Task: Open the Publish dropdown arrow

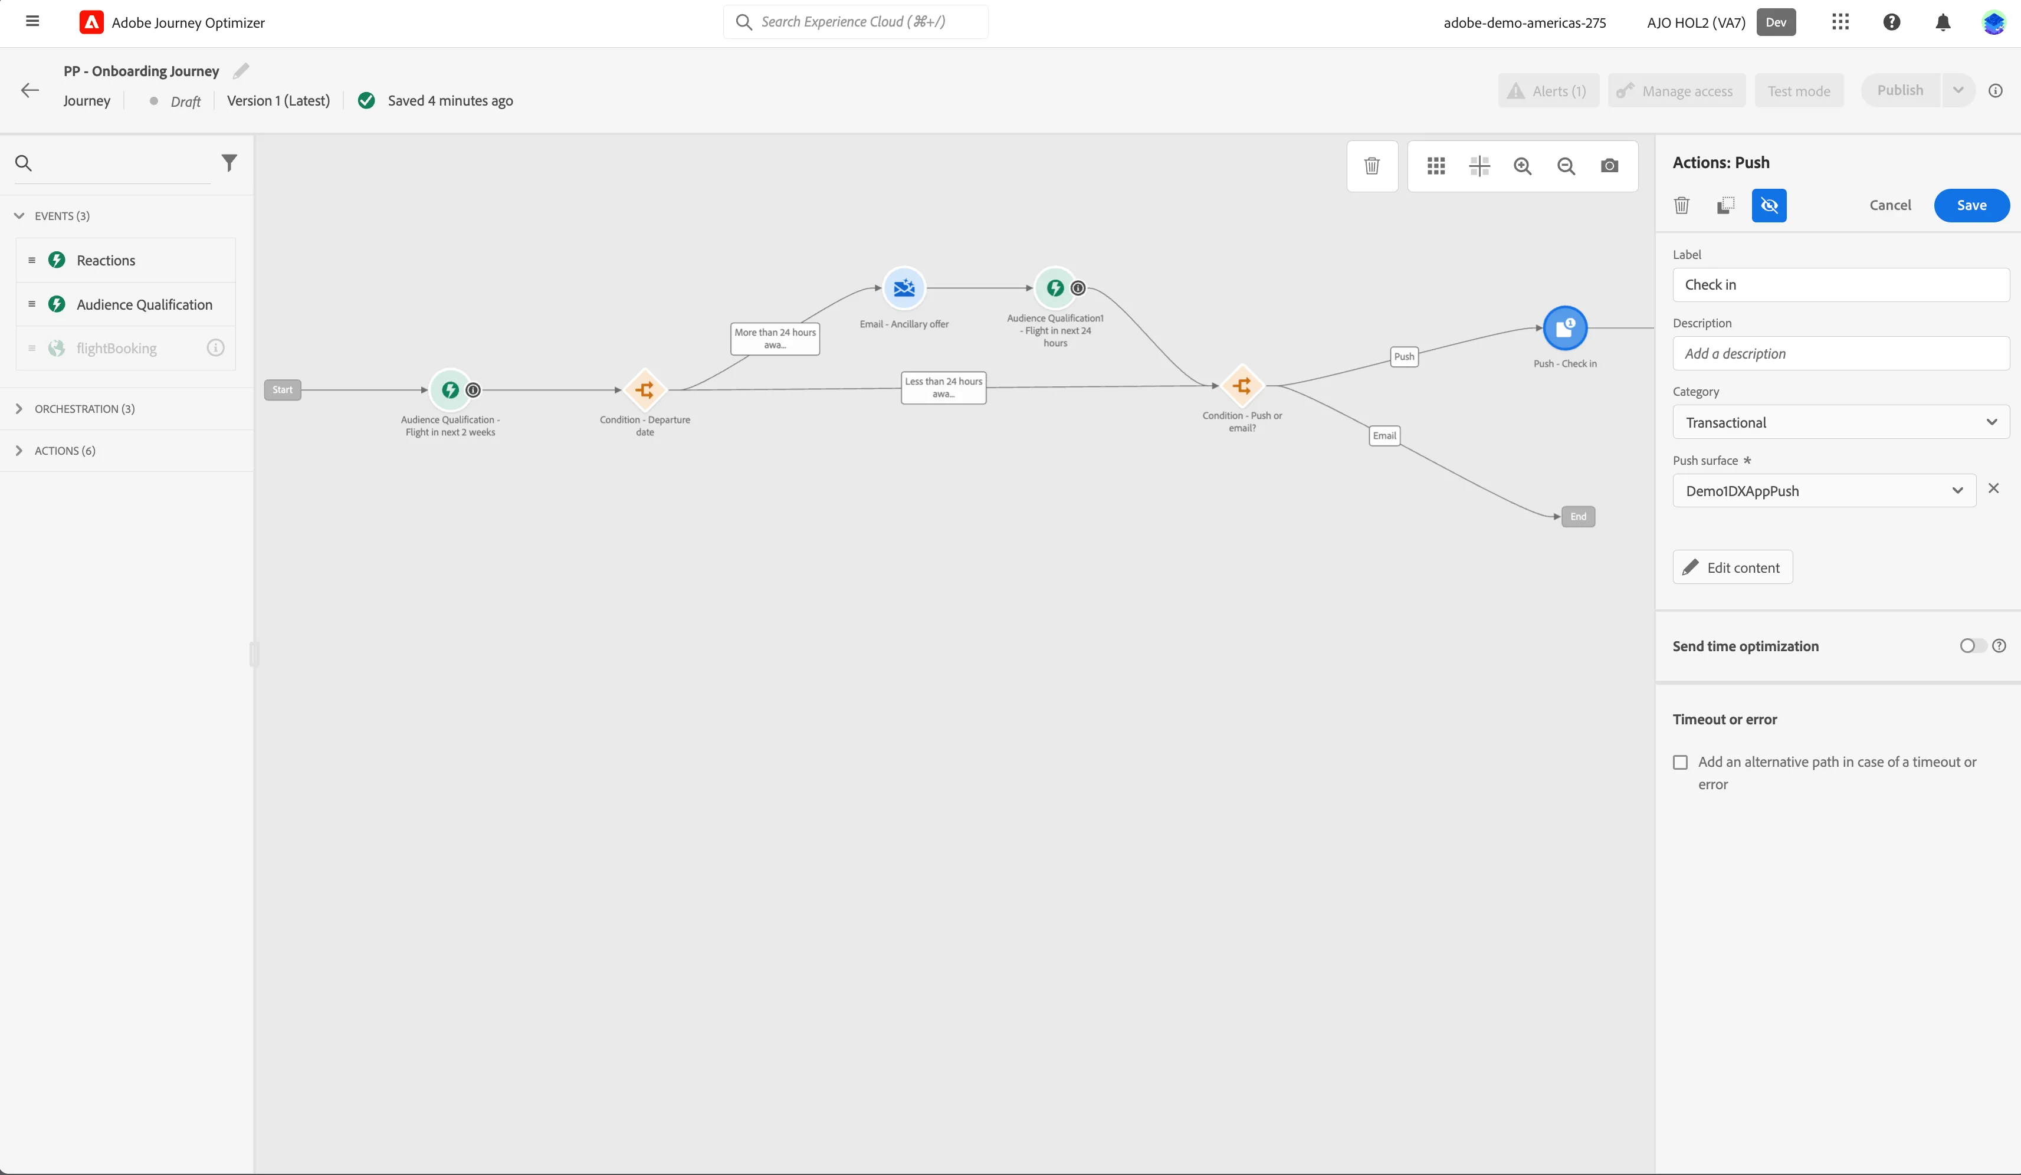Action: coord(1958,91)
